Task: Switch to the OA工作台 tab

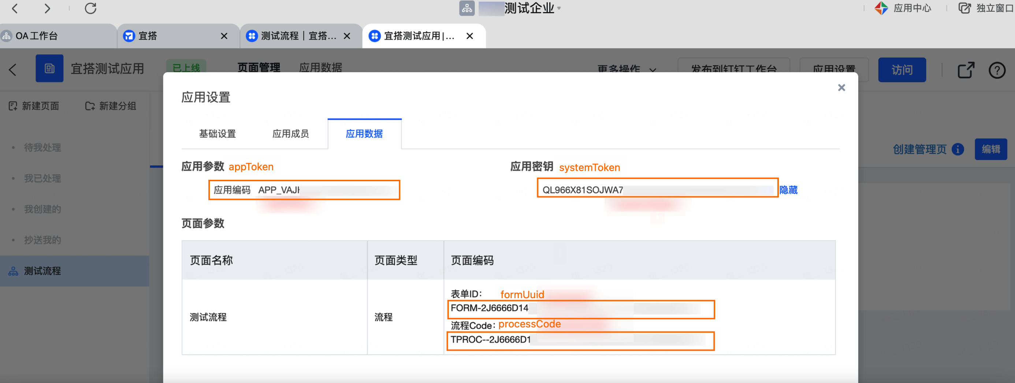Action: tap(58, 36)
